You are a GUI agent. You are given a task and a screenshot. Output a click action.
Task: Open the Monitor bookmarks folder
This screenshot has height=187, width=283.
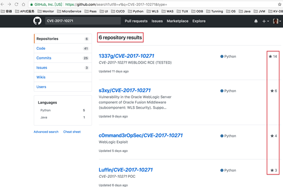(46, 11)
